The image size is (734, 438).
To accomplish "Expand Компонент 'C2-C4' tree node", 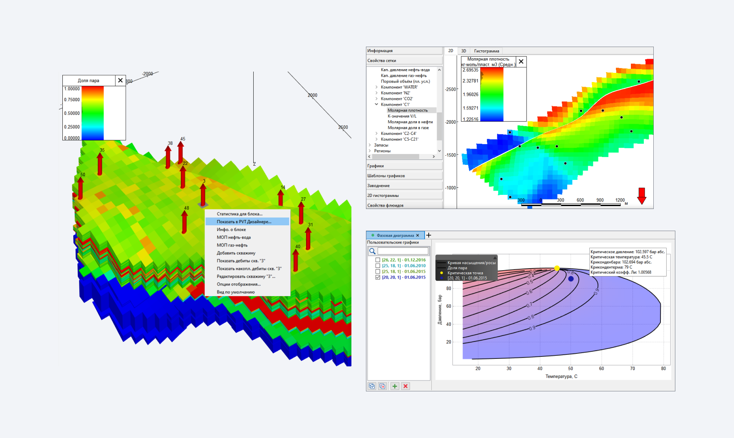I will click(x=376, y=134).
